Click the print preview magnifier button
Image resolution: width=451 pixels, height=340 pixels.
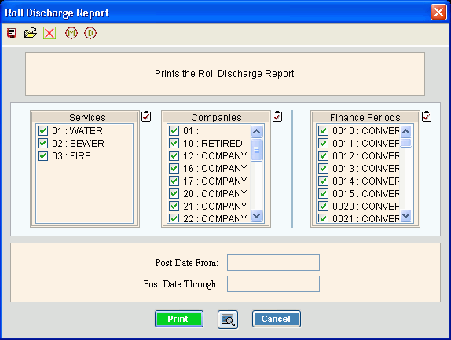tap(228, 320)
